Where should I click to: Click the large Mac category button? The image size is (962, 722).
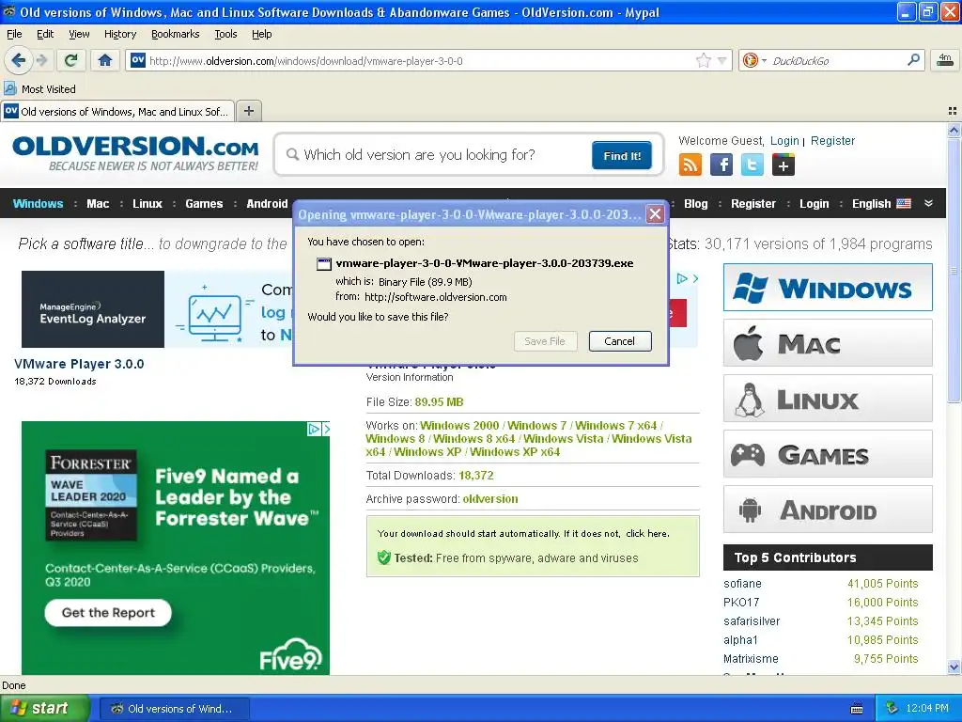tap(828, 342)
